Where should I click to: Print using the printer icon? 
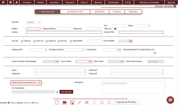(x=102, y=102)
